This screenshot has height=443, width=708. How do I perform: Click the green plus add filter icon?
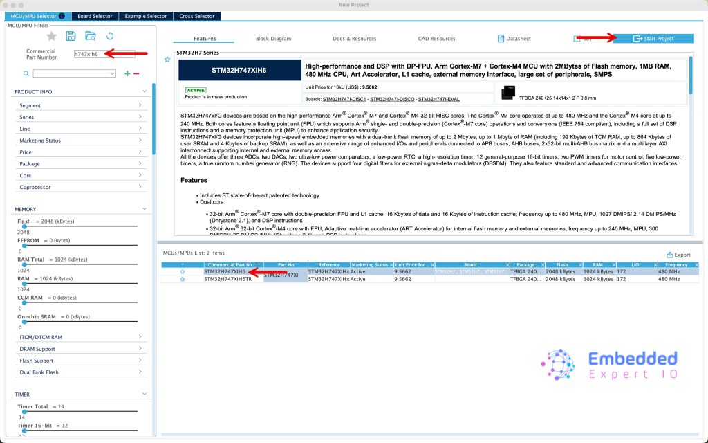tap(127, 73)
